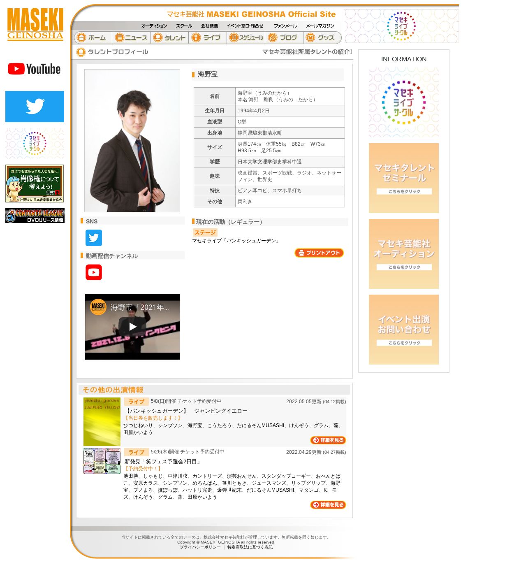The image size is (528, 567).
Task: Click the 【当日券を販売します！】 notice
Action: click(153, 418)
